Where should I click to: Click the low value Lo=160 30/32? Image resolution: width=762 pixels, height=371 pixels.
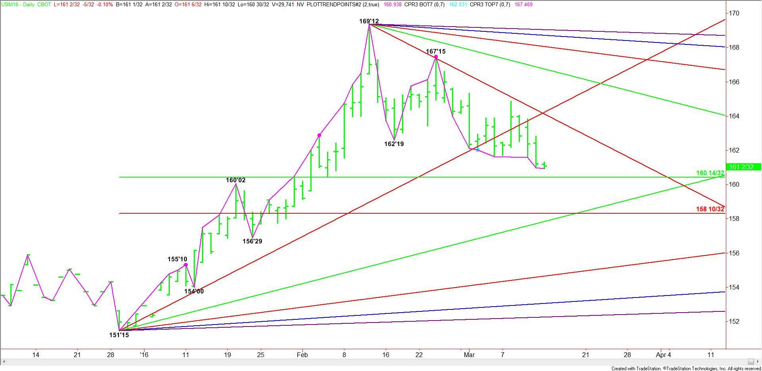point(253,5)
